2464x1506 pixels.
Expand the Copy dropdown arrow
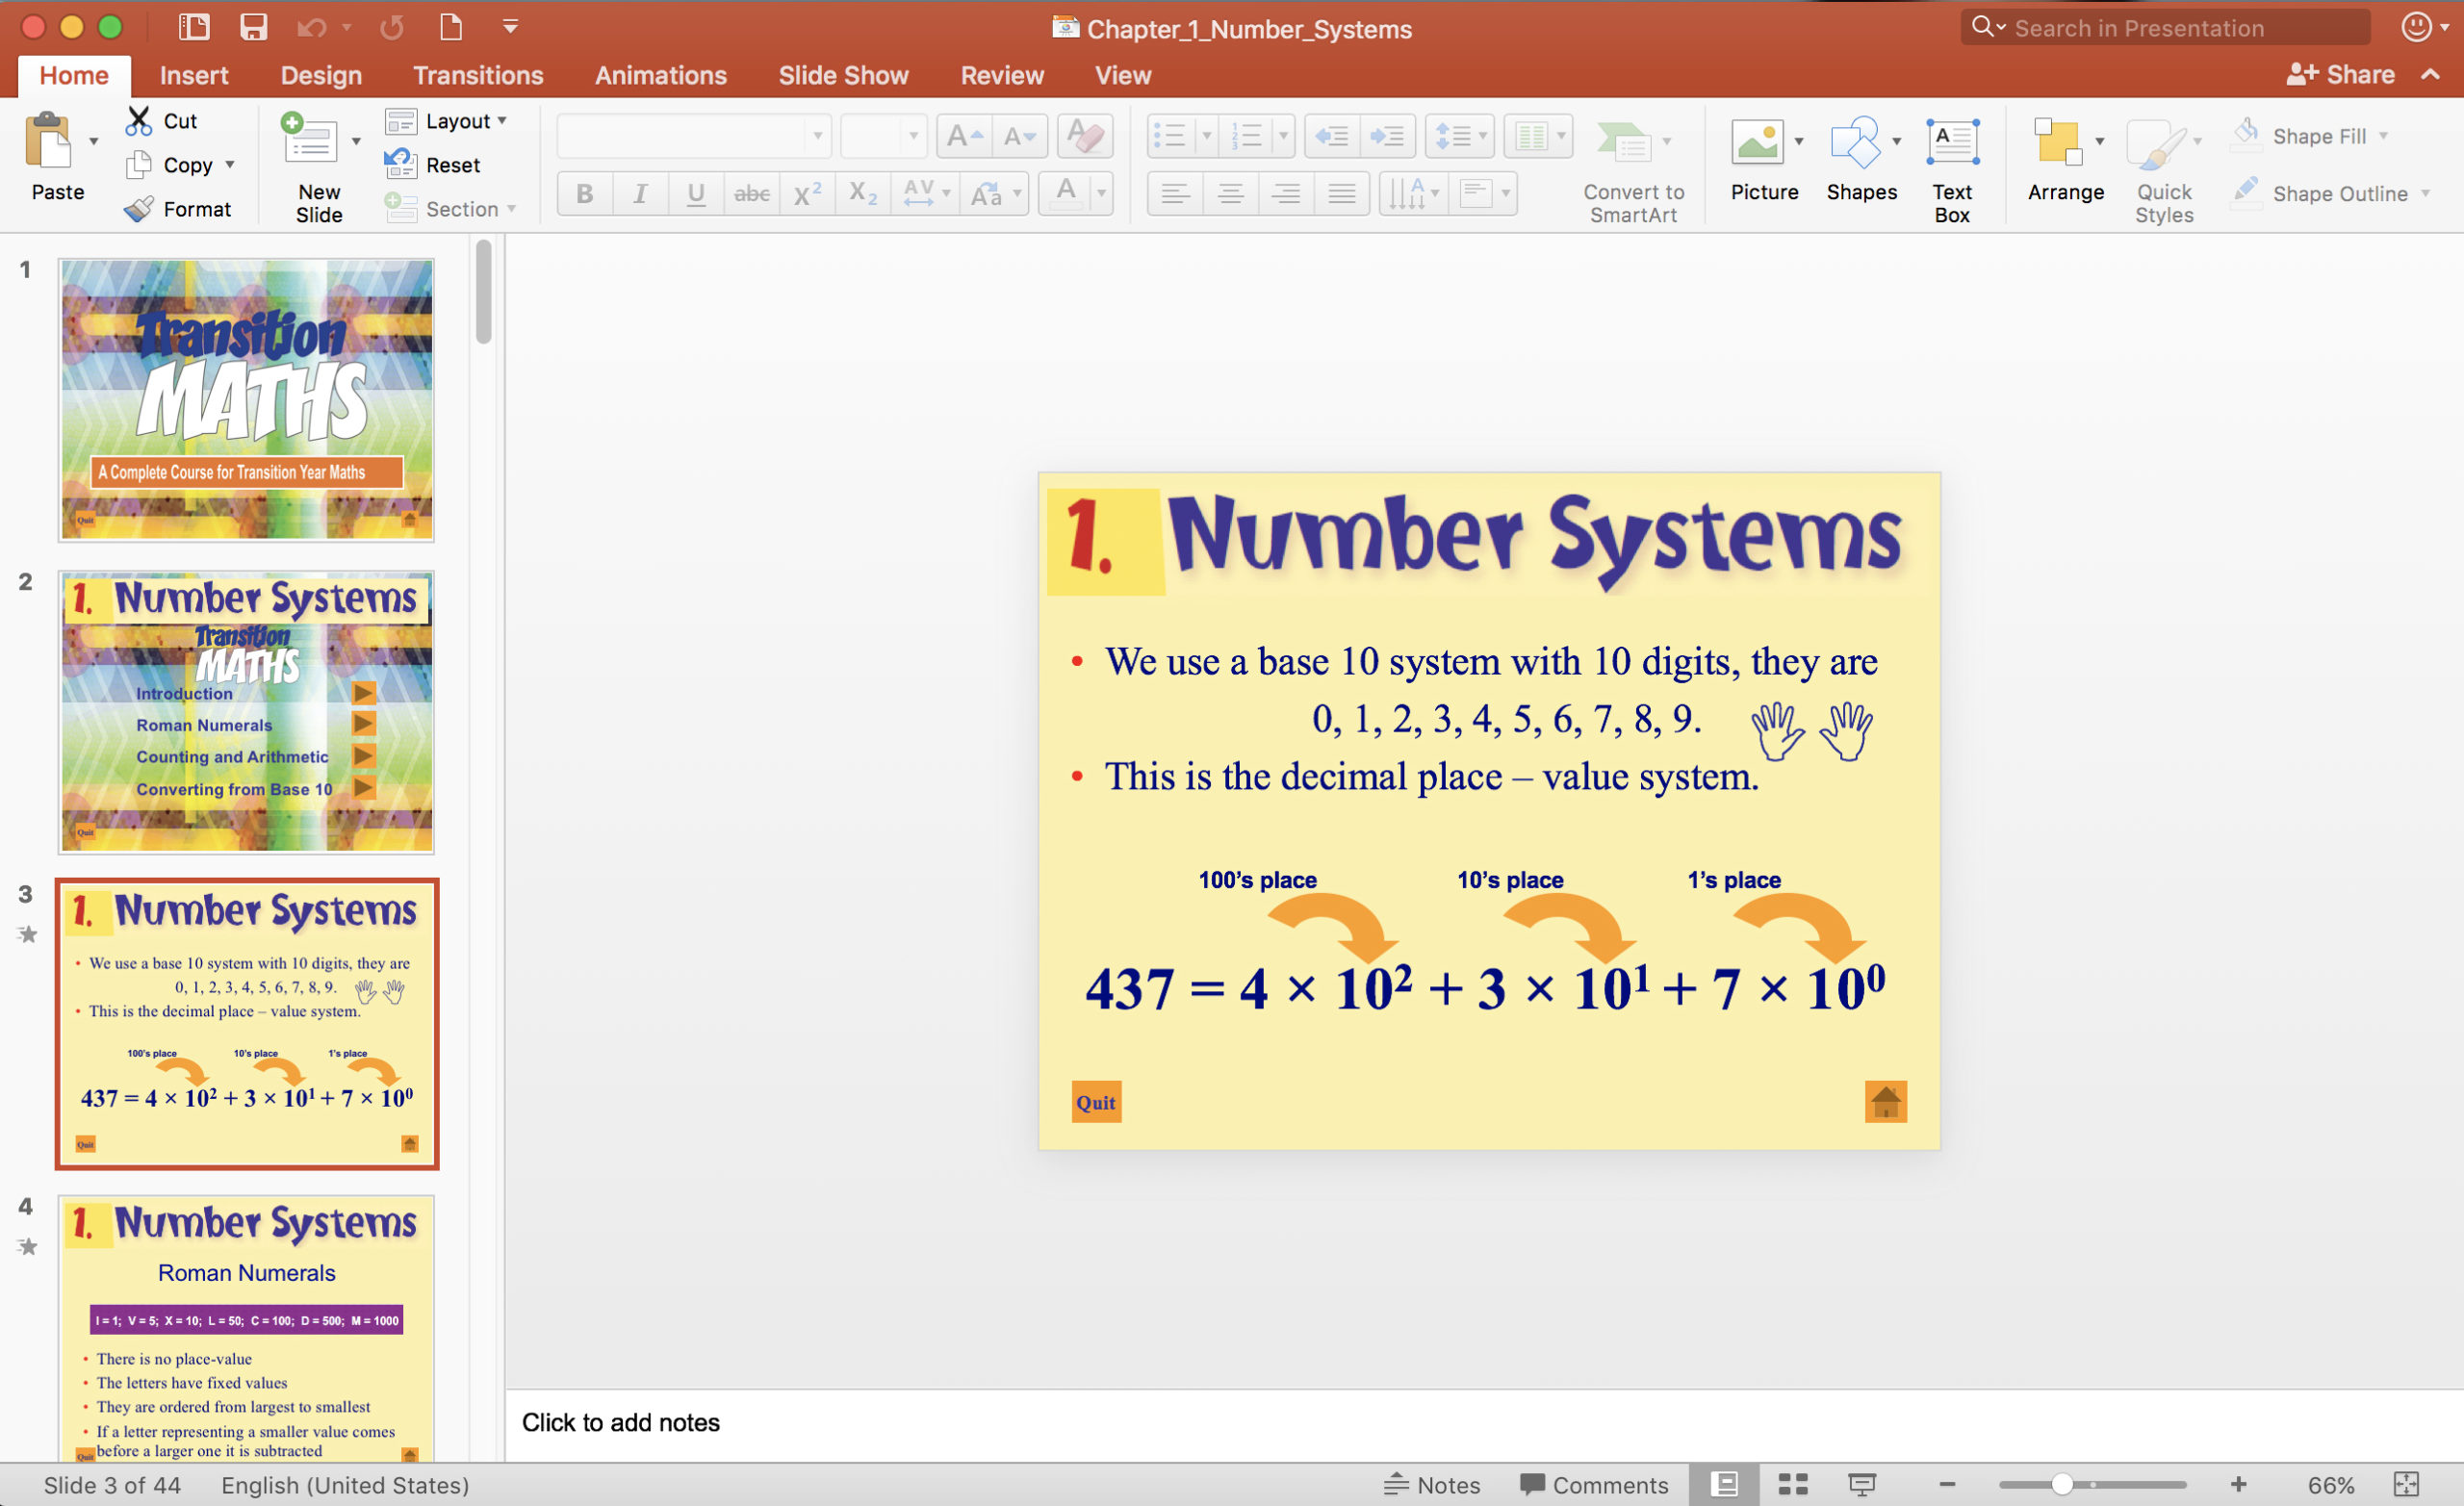pos(230,164)
